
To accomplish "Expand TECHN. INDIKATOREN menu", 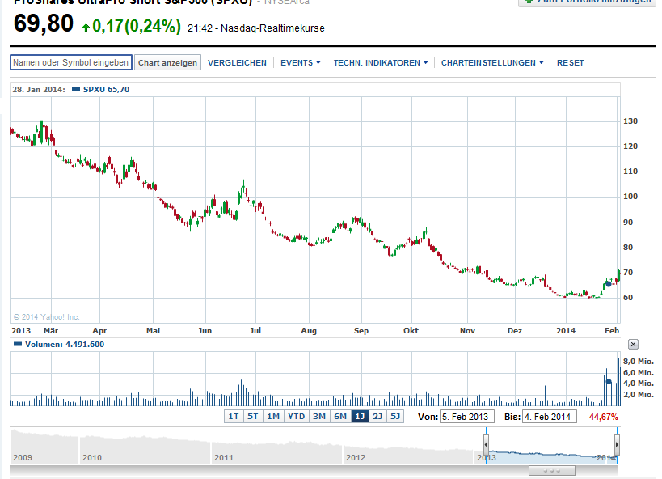I will (381, 62).
